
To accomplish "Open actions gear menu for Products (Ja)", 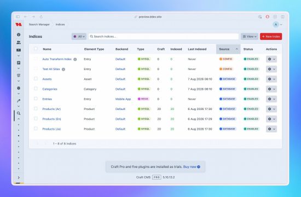I will pyautogui.click(x=271, y=129).
